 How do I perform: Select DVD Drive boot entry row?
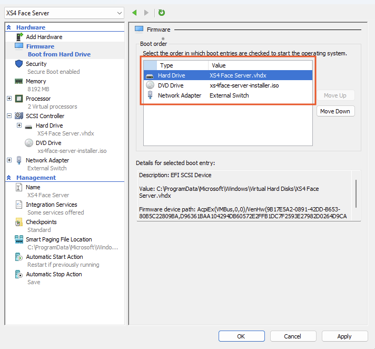click(228, 85)
